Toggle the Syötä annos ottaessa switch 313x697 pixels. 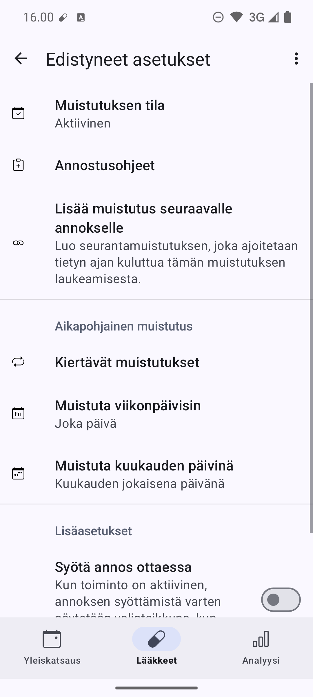point(281,599)
